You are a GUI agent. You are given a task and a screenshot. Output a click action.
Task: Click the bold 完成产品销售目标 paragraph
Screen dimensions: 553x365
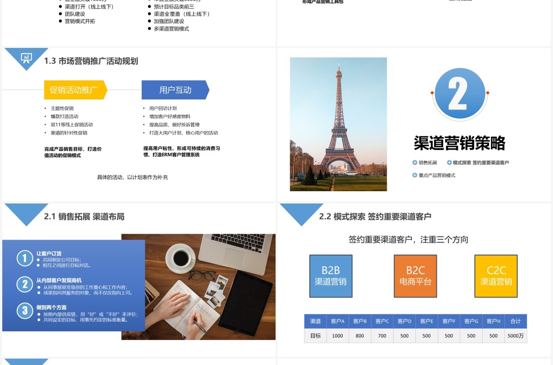coord(73,152)
